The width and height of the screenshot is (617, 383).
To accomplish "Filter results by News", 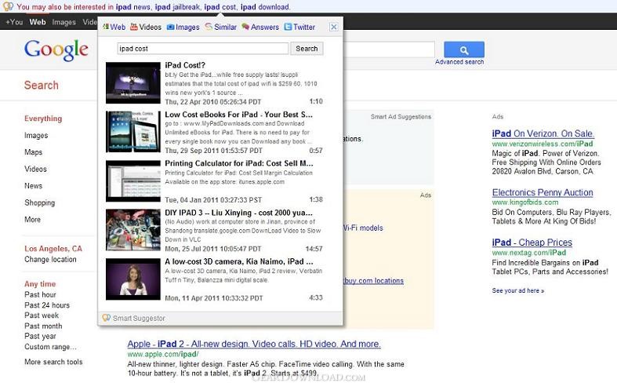I will pos(33,185).
